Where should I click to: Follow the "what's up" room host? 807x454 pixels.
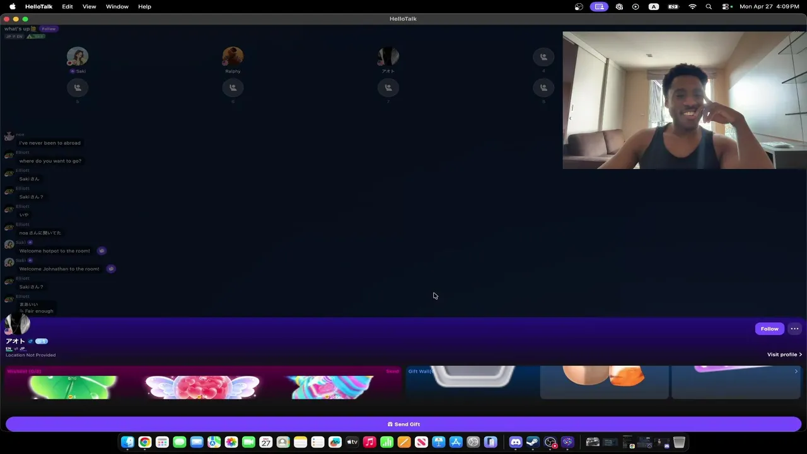49,29
